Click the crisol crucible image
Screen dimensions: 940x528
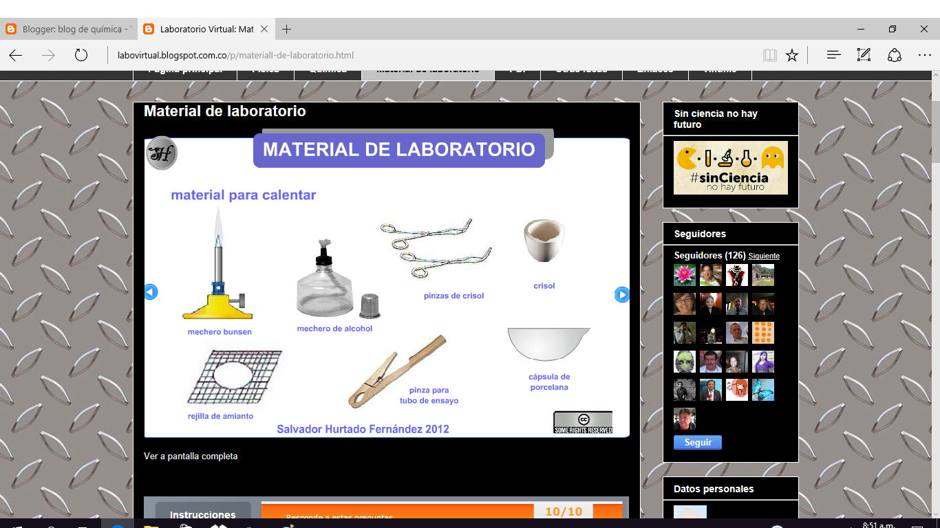pos(545,241)
